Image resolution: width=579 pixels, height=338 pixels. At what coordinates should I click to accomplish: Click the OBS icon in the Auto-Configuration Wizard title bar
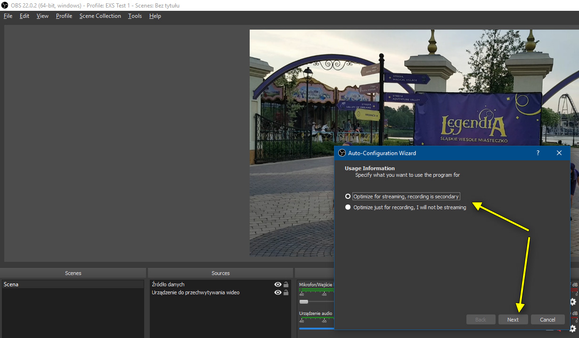pos(342,153)
